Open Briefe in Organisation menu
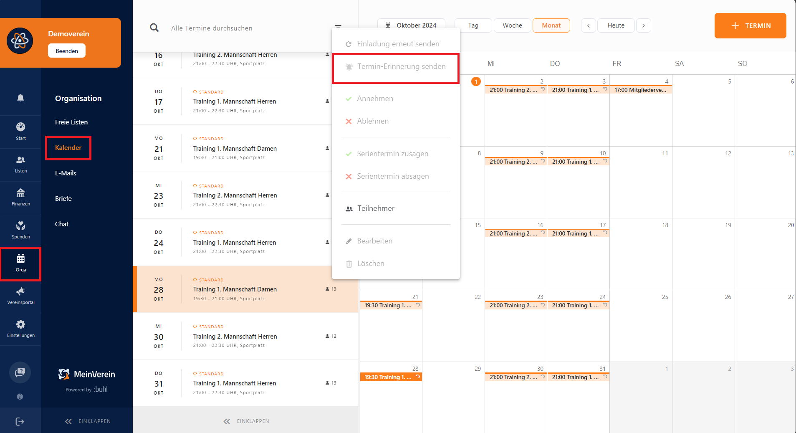This screenshot has height=433, width=796. [63, 199]
